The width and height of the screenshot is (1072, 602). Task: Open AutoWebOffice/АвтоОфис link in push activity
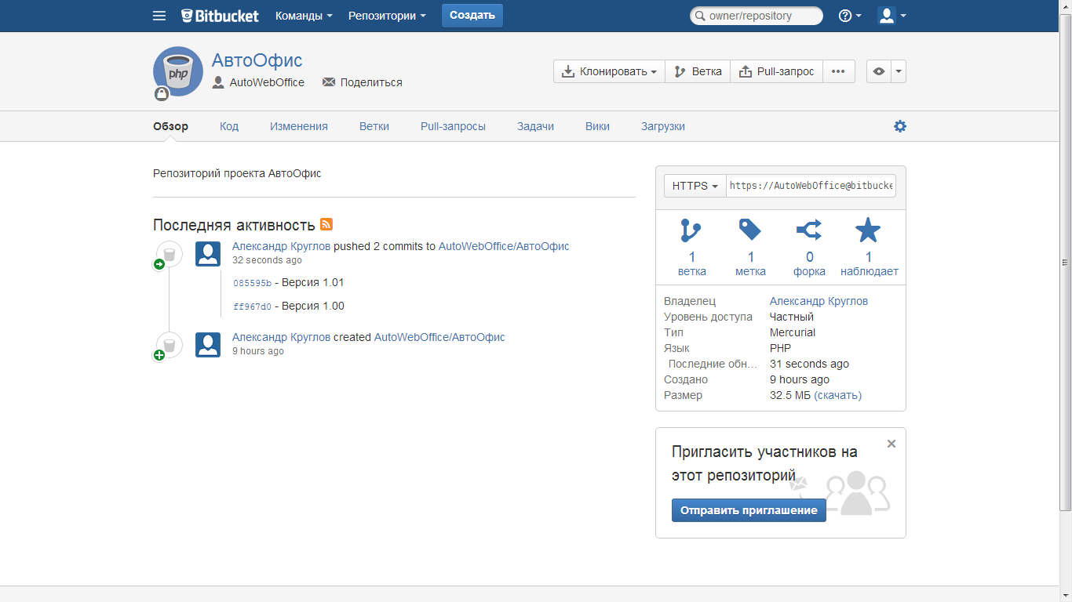click(x=504, y=246)
